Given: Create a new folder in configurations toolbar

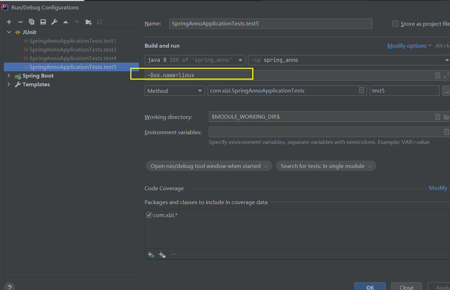Looking at the screenshot, I should click(x=88, y=22).
